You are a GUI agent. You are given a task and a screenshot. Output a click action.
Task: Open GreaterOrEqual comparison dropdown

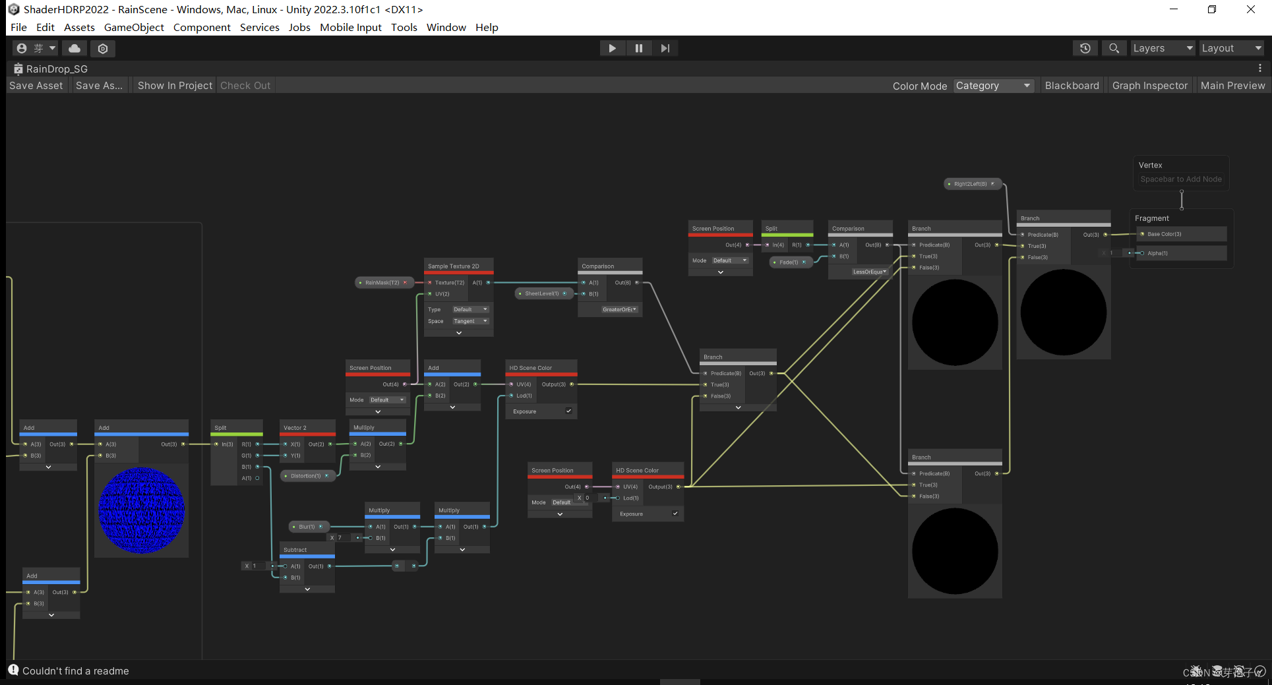pos(619,309)
